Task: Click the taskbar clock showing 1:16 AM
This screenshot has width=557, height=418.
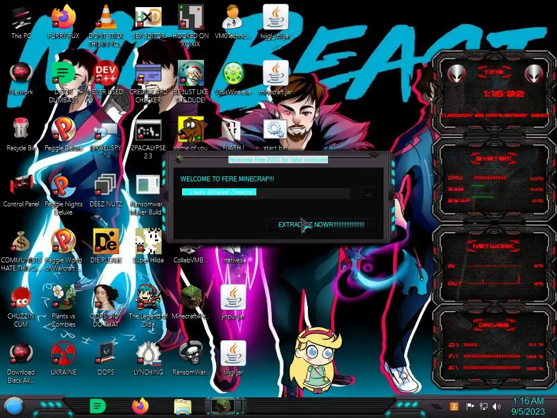Action: [528, 406]
